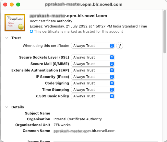167x142 pixels.
Task: Click the bold certificate name heading
Action: [x=68, y=16]
